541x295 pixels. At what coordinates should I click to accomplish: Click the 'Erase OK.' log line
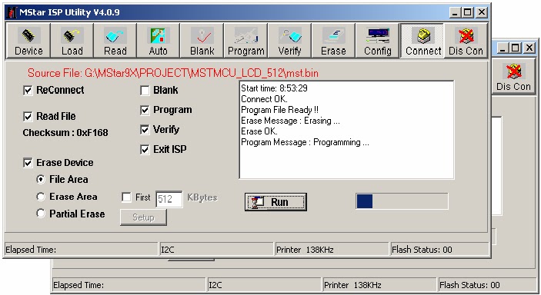(259, 131)
